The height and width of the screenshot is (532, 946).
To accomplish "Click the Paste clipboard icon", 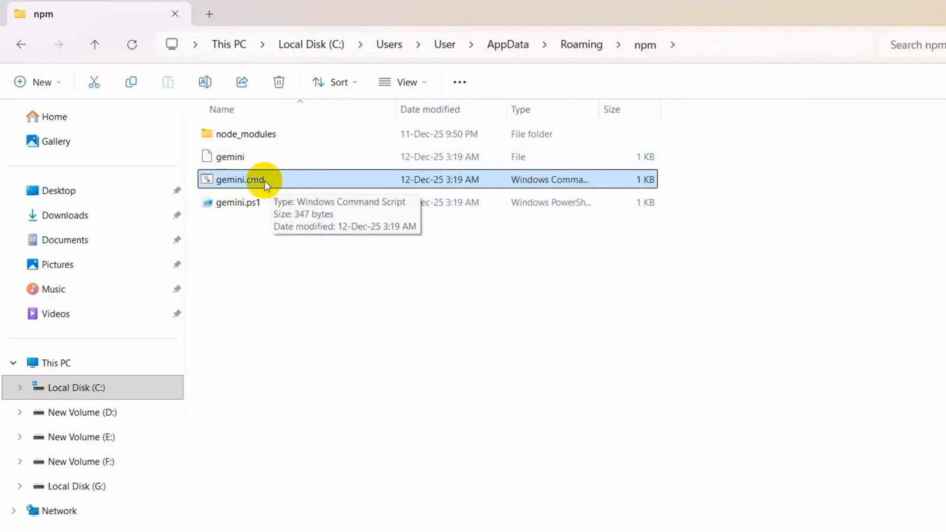I will (168, 82).
